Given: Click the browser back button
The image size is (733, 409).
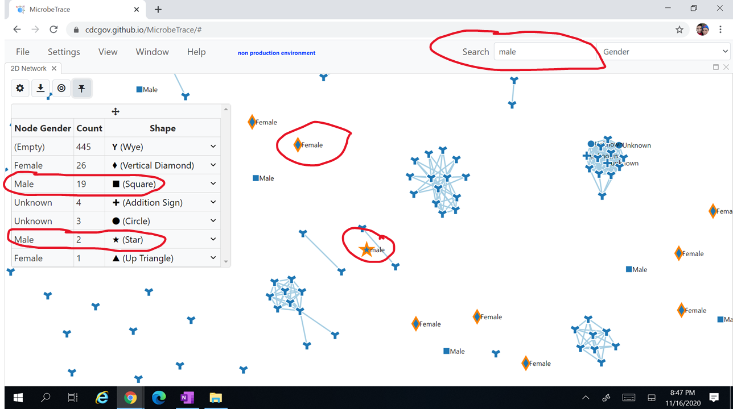Looking at the screenshot, I should pos(17,29).
